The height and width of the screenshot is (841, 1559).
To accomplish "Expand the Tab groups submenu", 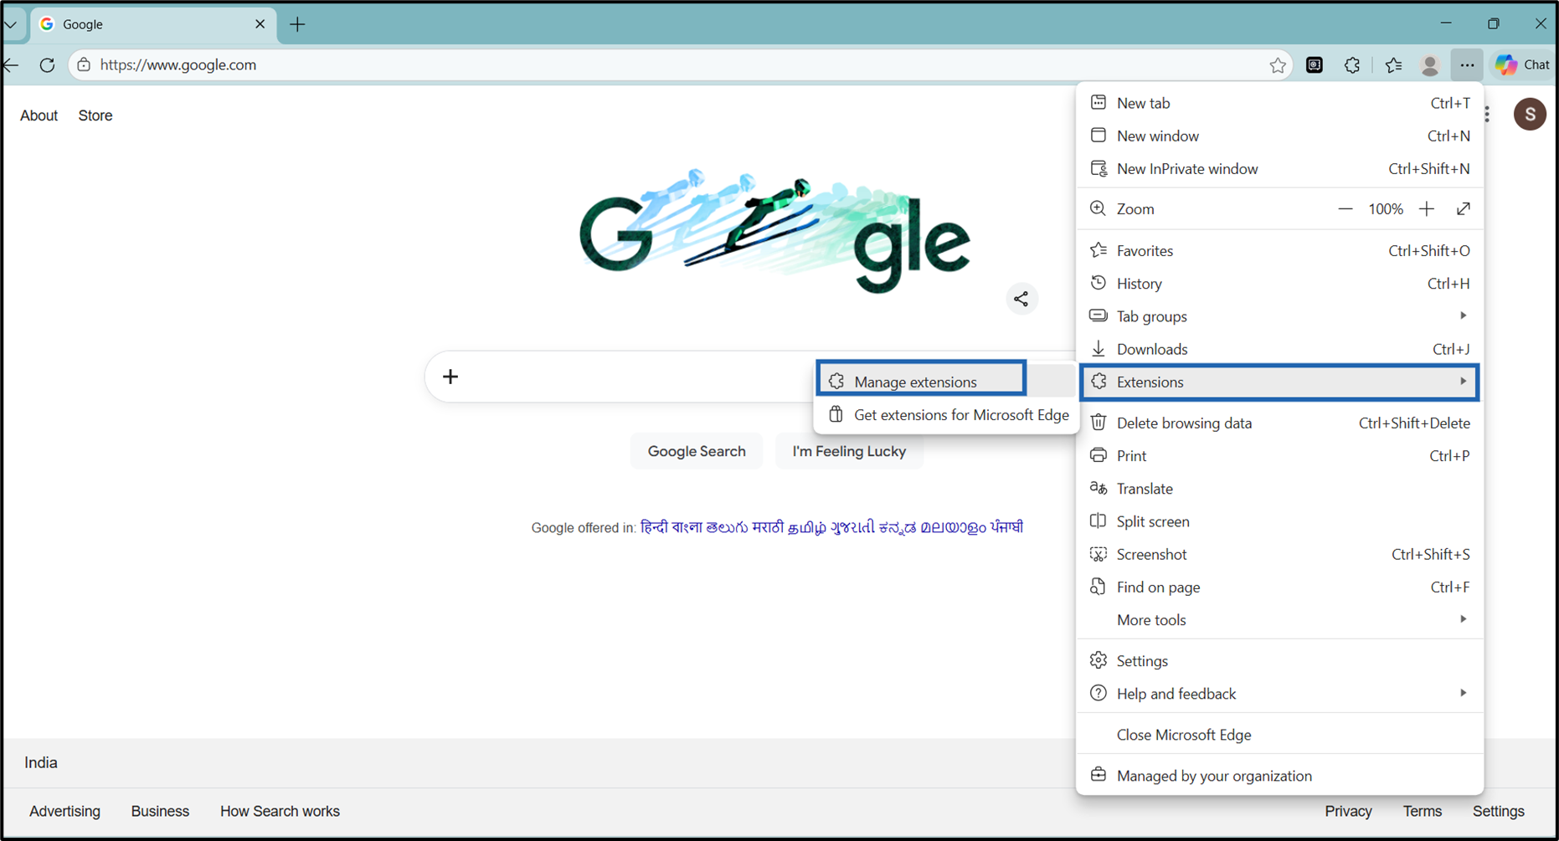I will tap(1279, 316).
